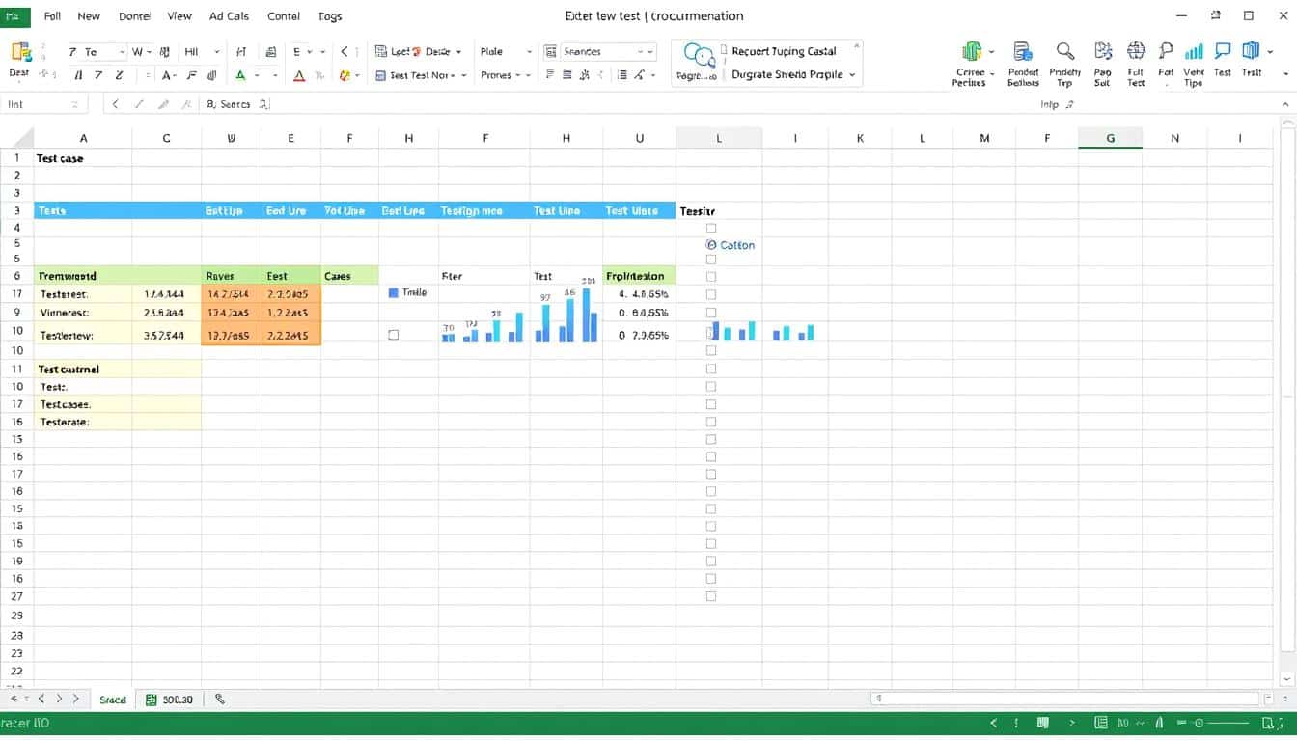Open the name box dropdown
1297x741 pixels.
pos(74,104)
